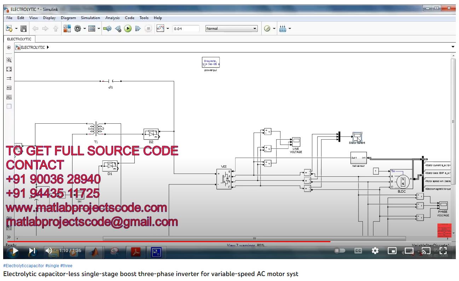This screenshot has width=459, height=281.
Task: Toggle the sample time display arrows icon
Action: click(9, 78)
